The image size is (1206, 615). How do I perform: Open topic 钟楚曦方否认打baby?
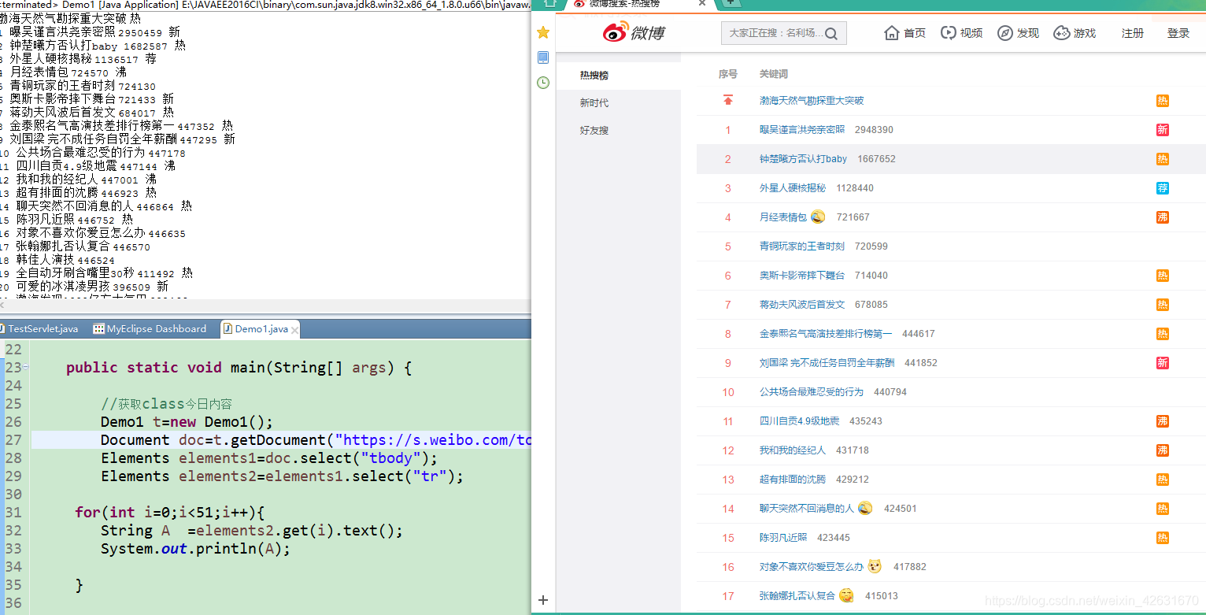(x=803, y=159)
